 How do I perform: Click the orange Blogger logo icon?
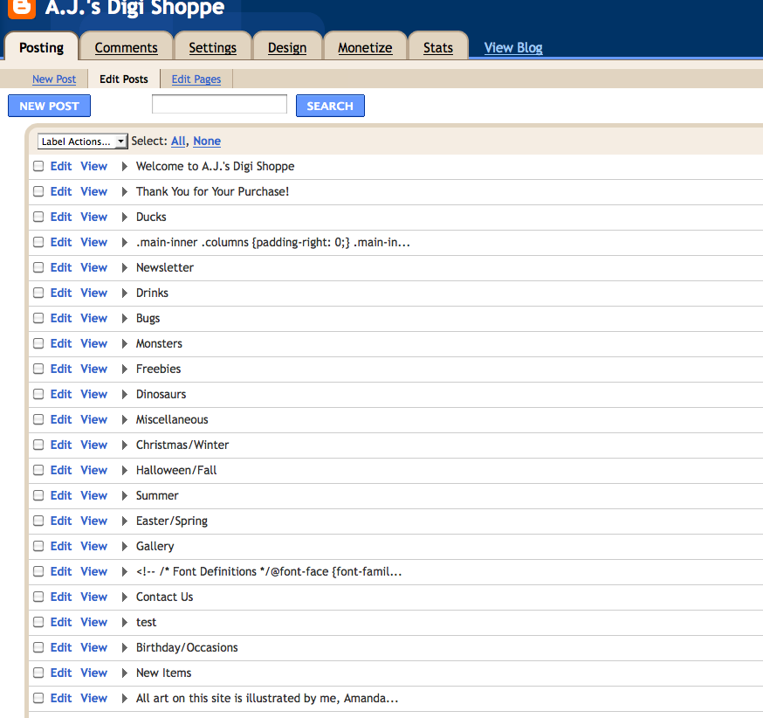[22, 8]
